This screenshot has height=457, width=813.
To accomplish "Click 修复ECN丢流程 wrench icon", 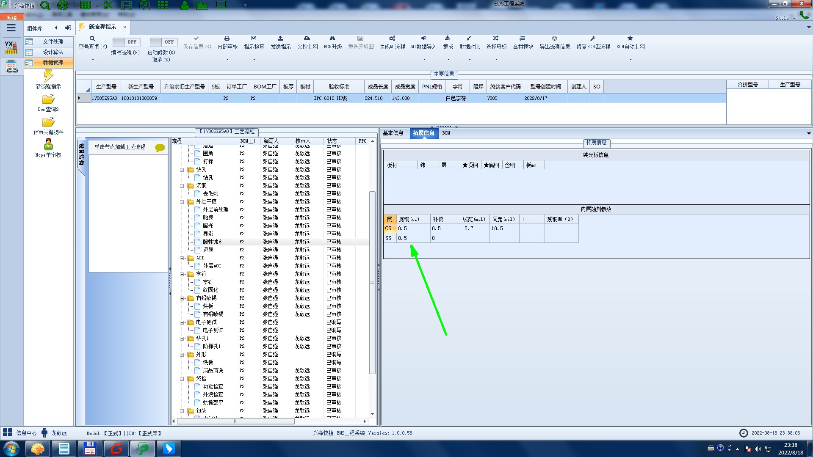I will pos(593,39).
